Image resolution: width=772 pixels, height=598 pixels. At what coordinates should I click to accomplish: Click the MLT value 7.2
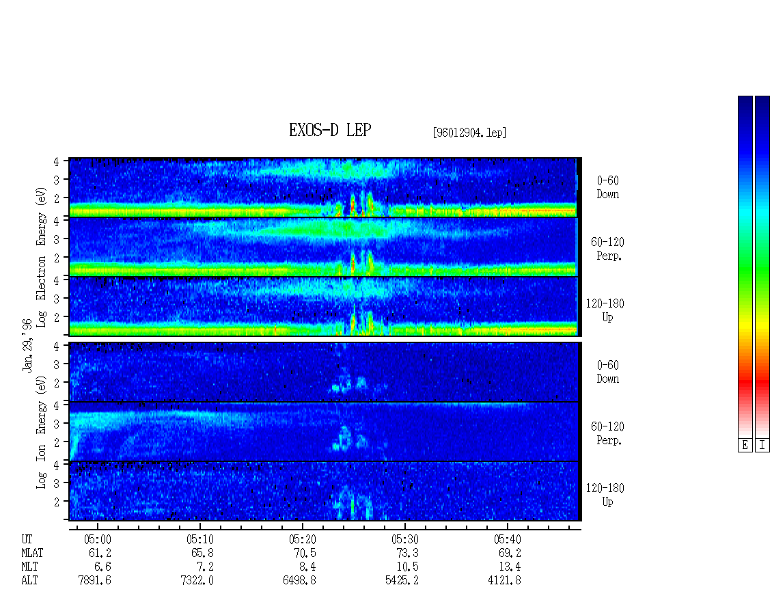(206, 567)
